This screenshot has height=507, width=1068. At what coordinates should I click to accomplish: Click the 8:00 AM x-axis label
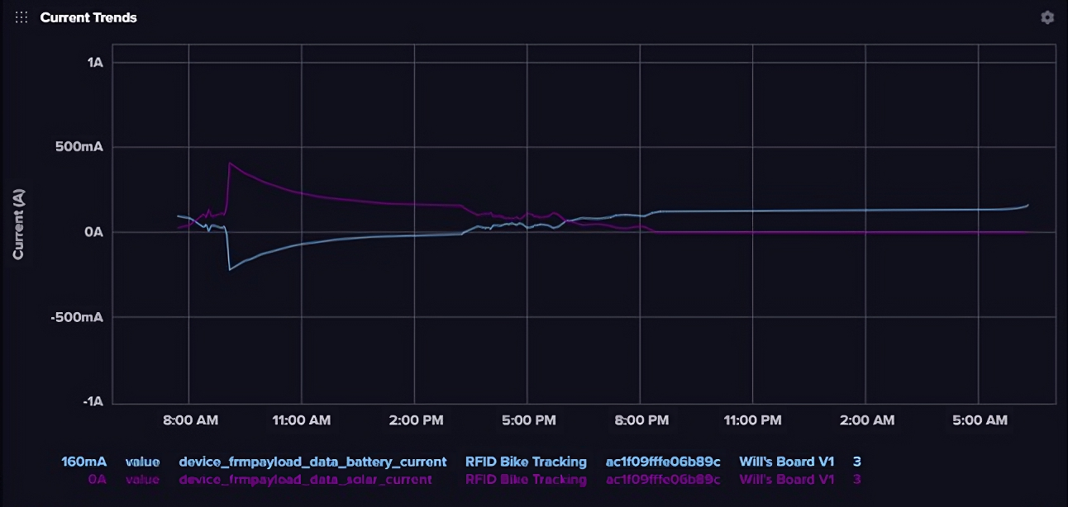(189, 420)
